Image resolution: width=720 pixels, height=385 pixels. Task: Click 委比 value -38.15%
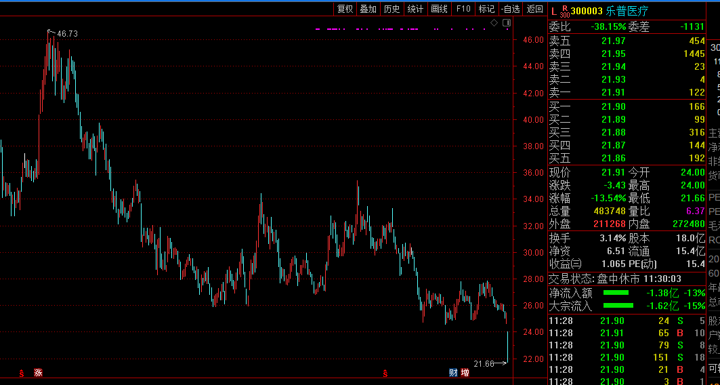coord(608,26)
